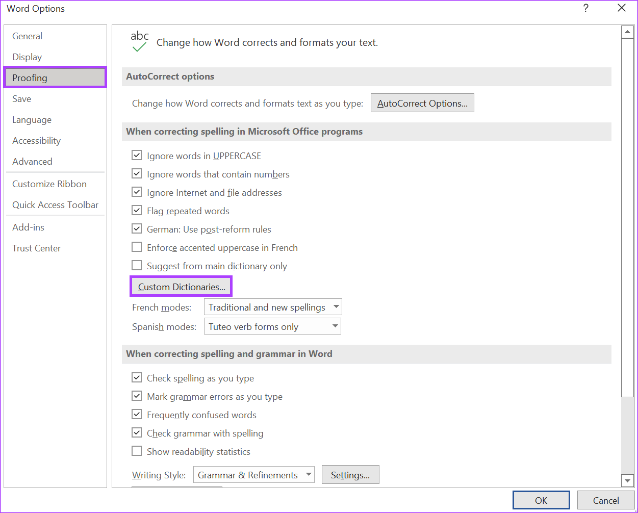Close the Word Options dialog
Image resolution: width=638 pixels, height=513 pixels.
tap(621, 8)
